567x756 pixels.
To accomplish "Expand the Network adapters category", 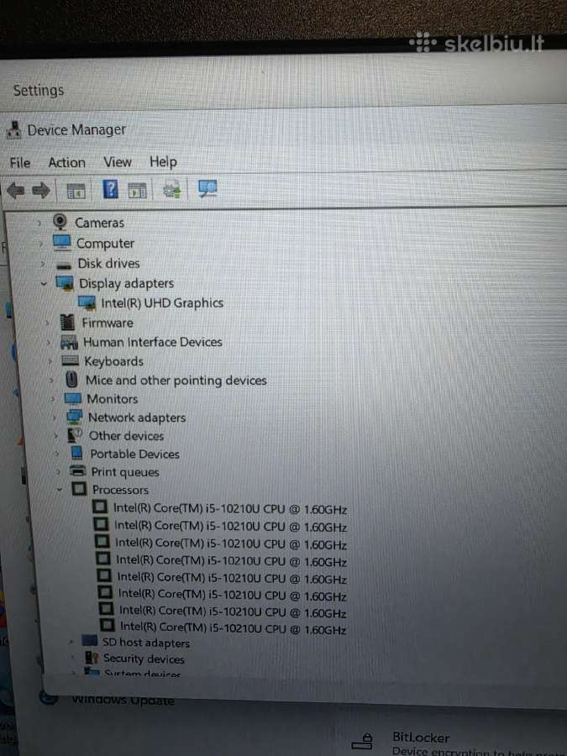I will [x=54, y=417].
